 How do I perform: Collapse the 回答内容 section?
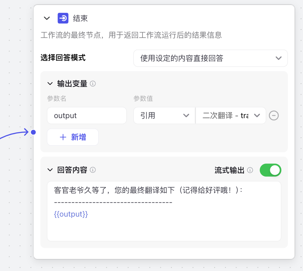click(x=50, y=170)
